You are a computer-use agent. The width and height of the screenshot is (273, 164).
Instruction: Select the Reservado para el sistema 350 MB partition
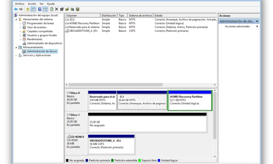pos(102,100)
